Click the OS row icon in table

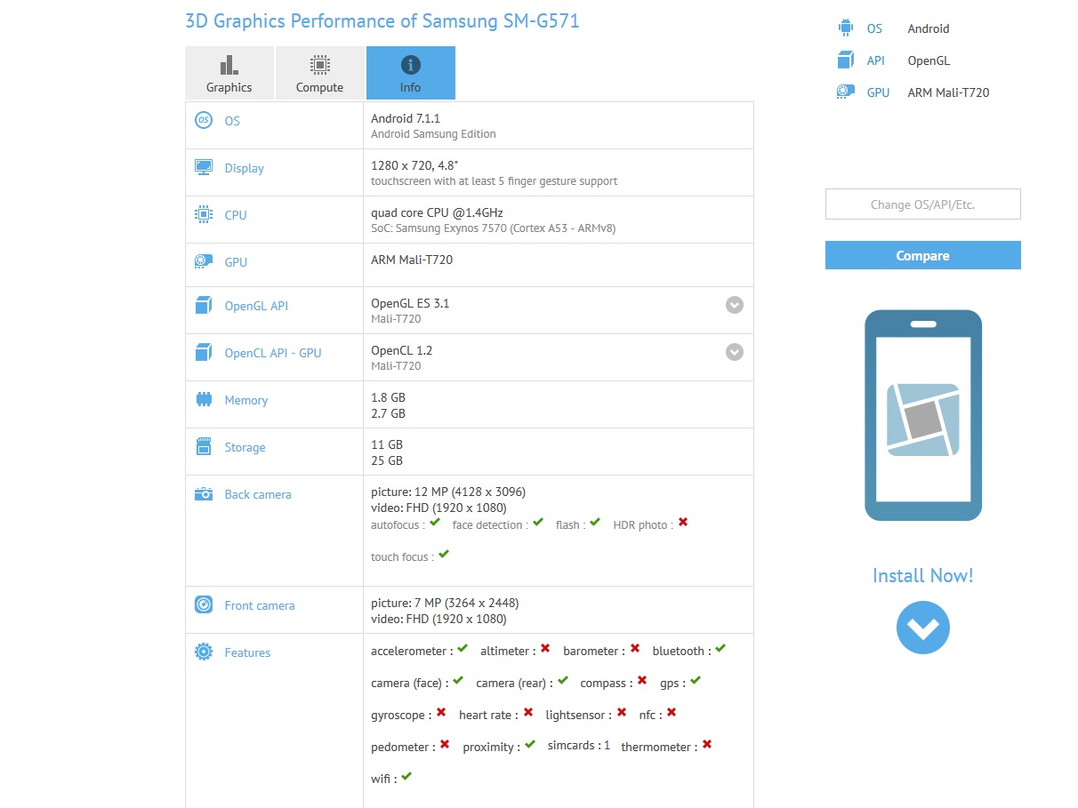point(204,120)
